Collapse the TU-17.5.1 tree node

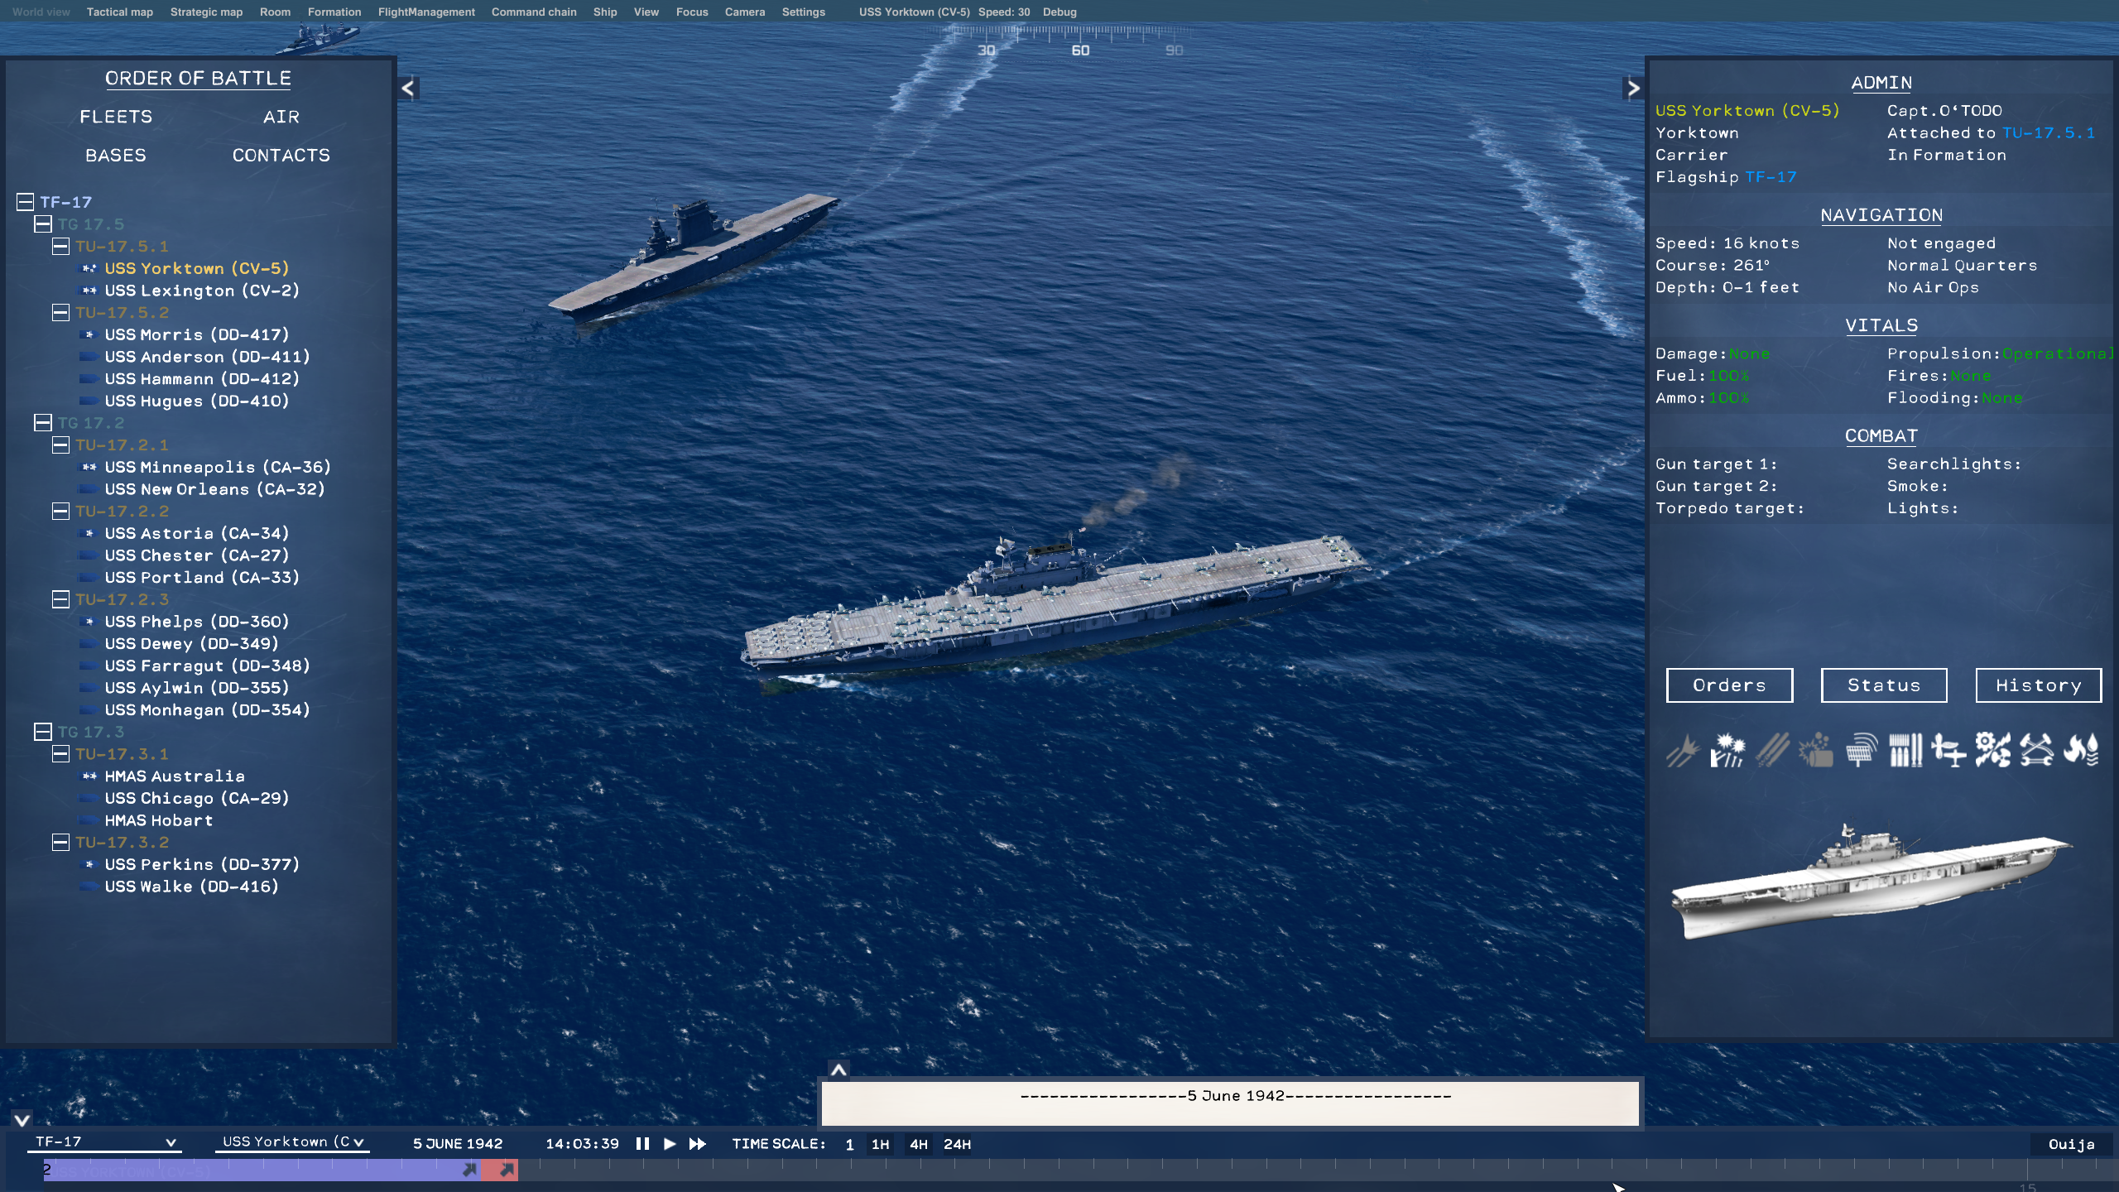click(x=60, y=246)
